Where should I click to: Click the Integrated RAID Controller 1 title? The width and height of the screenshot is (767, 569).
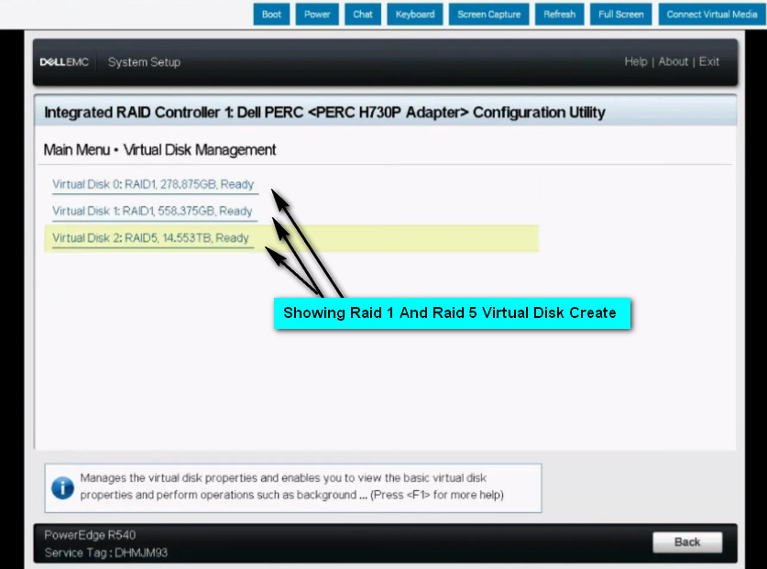click(324, 113)
